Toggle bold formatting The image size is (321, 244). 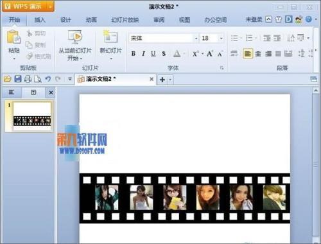[x=133, y=53]
